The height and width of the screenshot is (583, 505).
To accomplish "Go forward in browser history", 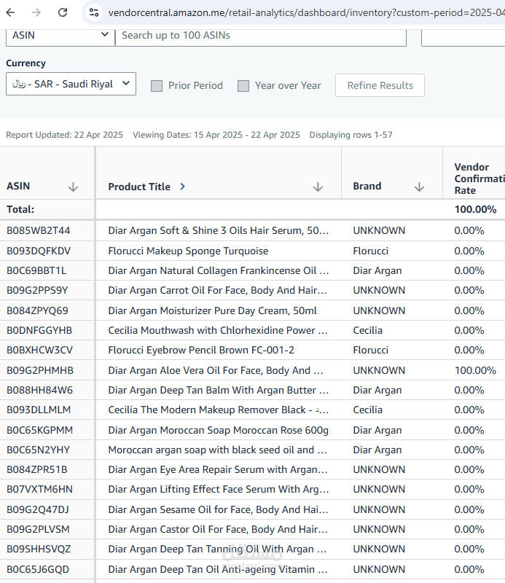I will coord(36,12).
